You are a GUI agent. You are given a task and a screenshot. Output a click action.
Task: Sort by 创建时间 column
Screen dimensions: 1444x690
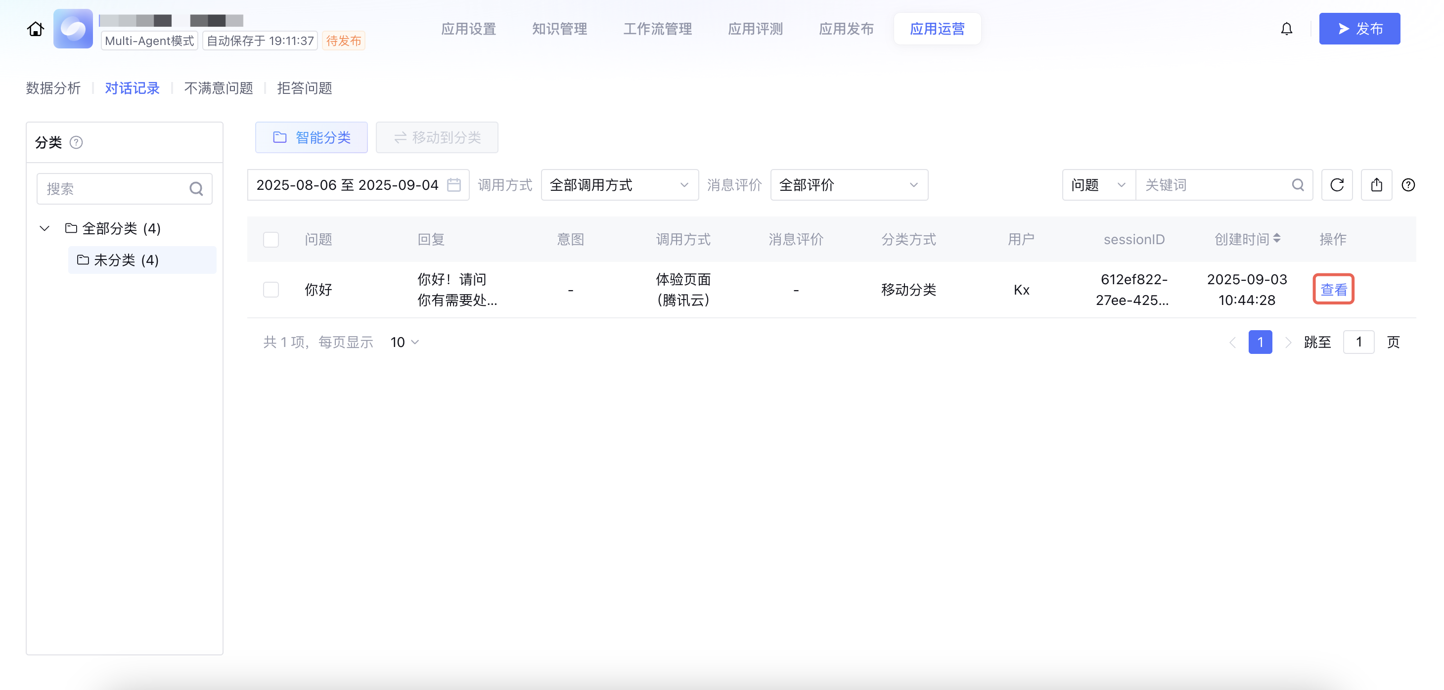coord(1276,239)
